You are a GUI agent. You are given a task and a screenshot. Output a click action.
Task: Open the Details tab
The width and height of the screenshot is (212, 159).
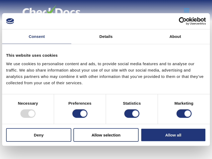[106, 37]
